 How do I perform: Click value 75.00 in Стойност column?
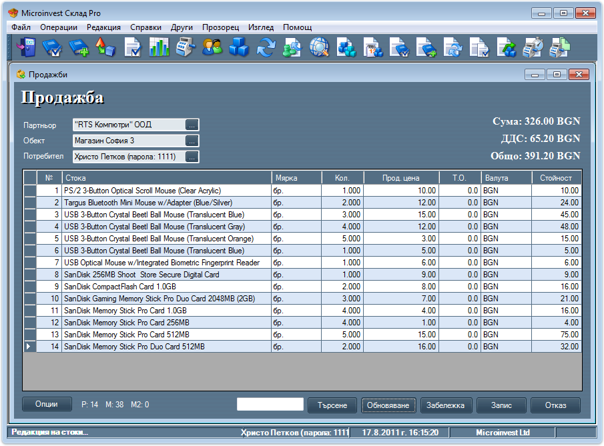(556, 335)
